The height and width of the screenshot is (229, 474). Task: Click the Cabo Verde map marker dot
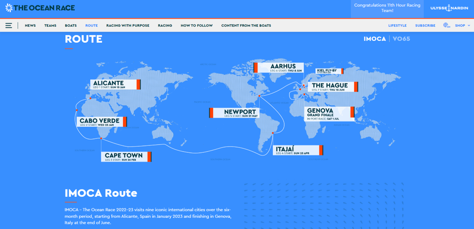(x=77, y=110)
